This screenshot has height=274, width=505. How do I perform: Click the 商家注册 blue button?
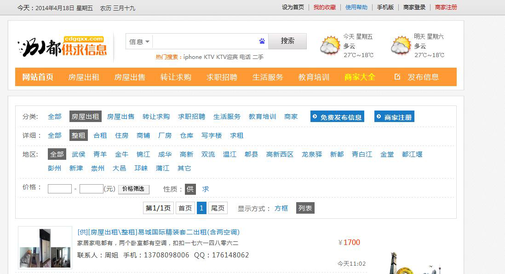pyautogui.click(x=394, y=117)
